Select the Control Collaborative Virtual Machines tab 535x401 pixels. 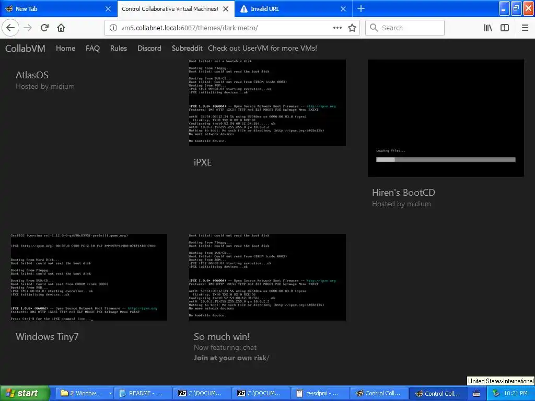coord(176,8)
